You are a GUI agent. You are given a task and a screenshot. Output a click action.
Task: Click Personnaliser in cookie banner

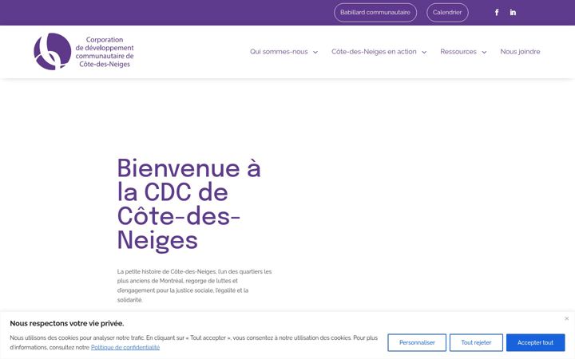click(417, 342)
